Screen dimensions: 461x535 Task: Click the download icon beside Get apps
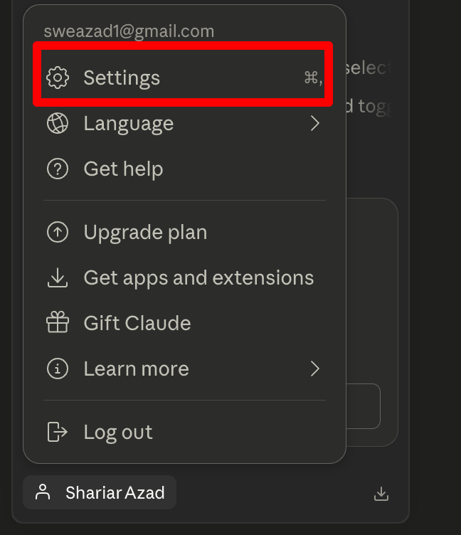(58, 277)
